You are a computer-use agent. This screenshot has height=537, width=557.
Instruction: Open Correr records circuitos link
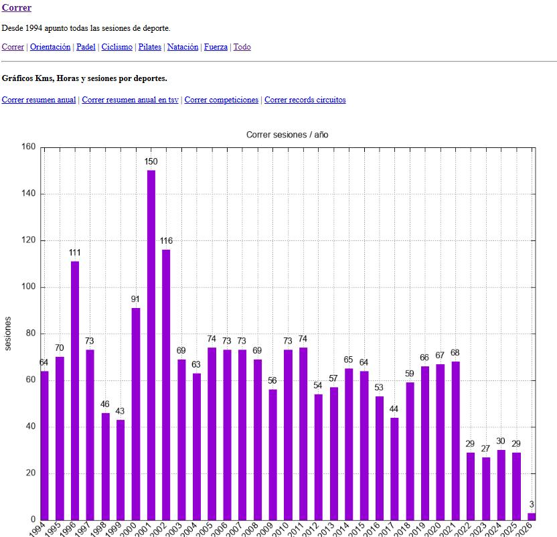coord(305,100)
